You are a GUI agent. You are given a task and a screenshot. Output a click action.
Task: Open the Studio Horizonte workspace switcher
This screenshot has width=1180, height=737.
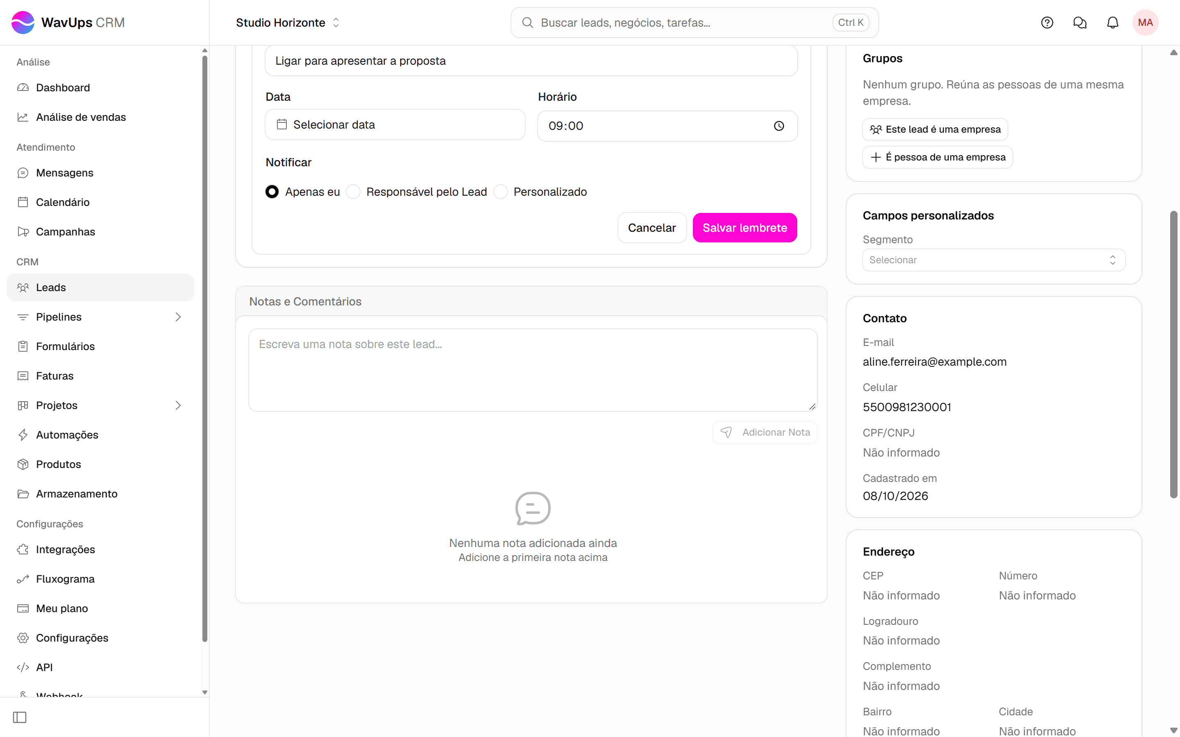(x=288, y=23)
